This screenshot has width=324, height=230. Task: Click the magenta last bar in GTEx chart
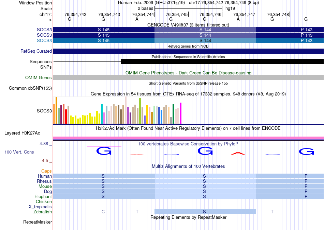tap(181, 113)
